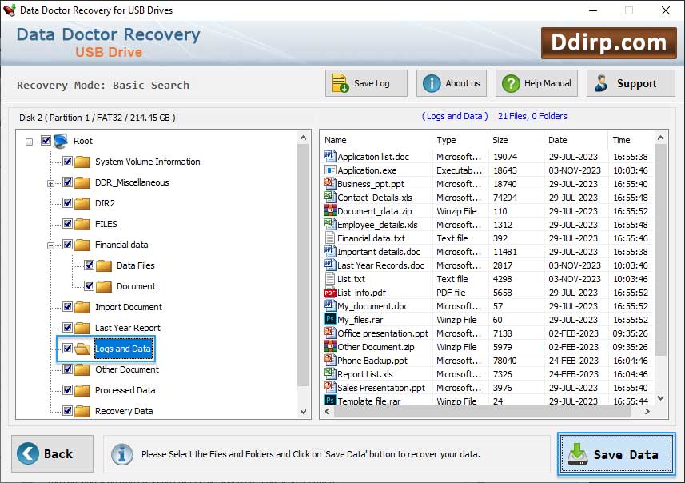Click the PowerPoint icon beside Phone Backup.ppt

(x=329, y=359)
